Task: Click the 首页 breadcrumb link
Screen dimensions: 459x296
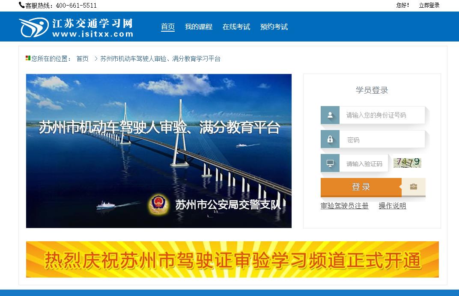Action: coord(82,59)
